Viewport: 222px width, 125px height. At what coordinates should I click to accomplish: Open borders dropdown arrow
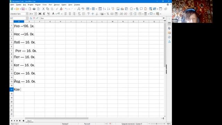[x=143, y=14]
